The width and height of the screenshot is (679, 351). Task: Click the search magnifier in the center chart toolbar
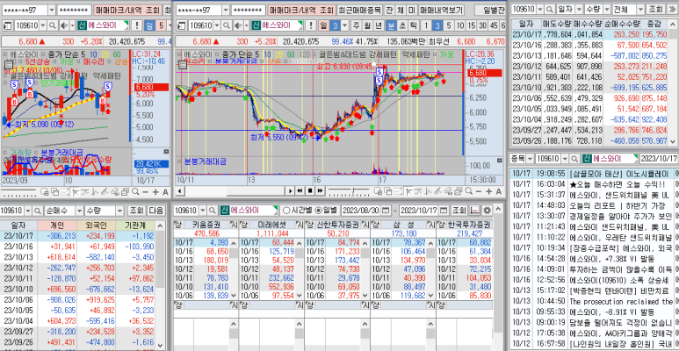point(227,25)
